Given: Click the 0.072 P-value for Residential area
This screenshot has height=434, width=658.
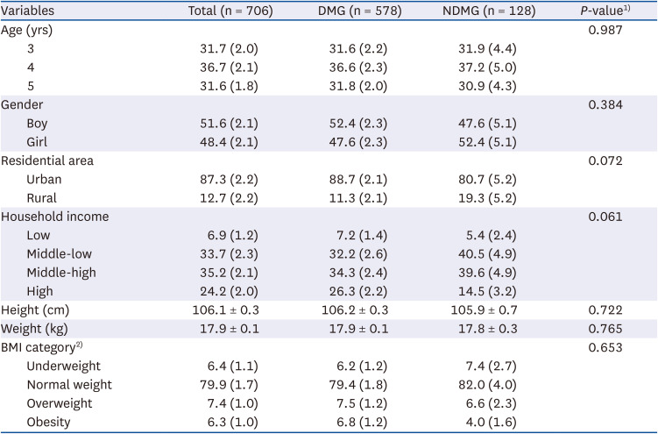Looking at the screenshot, I should coord(605,160).
